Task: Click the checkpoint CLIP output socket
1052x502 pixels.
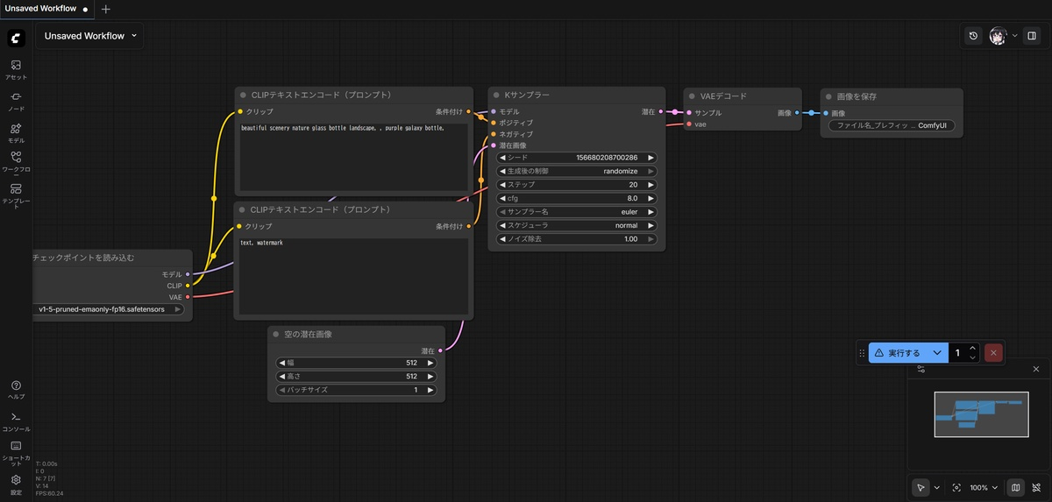Action: coord(188,286)
